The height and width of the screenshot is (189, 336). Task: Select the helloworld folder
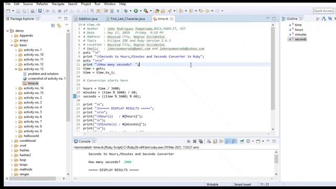31,136
